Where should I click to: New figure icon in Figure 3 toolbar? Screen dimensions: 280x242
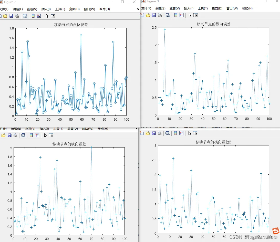[x=142, y=15]
